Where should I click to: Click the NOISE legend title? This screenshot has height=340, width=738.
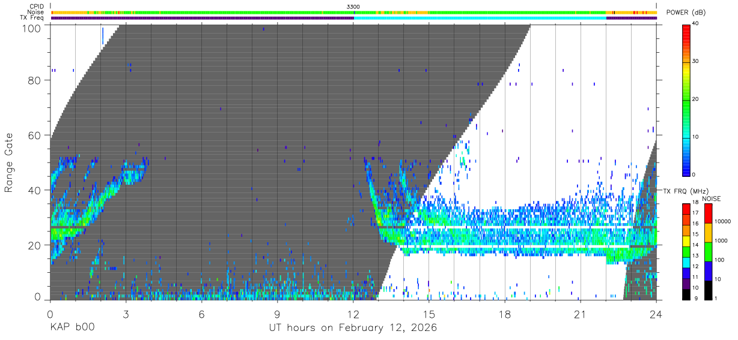coord(712,198)
